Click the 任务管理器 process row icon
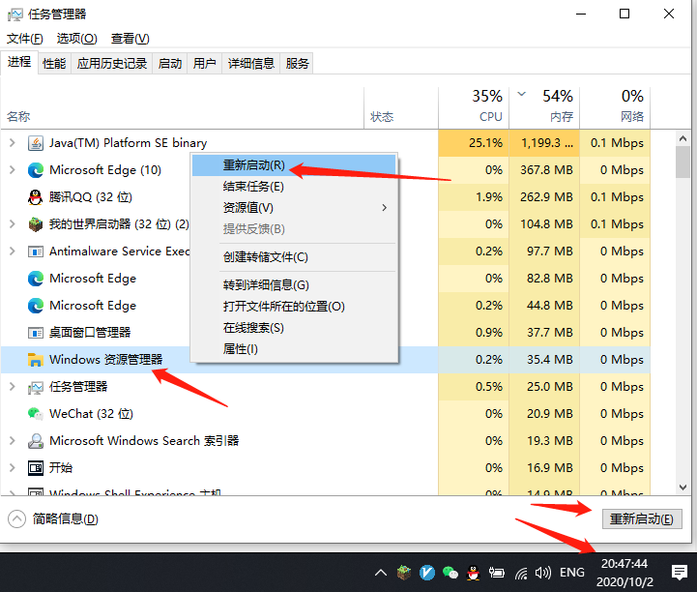The image size is (697, 592). (x=36, y=387)
